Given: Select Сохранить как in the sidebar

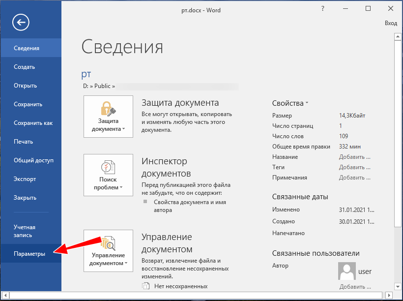Looking at the screenshot, I should [x=33, y=123].
